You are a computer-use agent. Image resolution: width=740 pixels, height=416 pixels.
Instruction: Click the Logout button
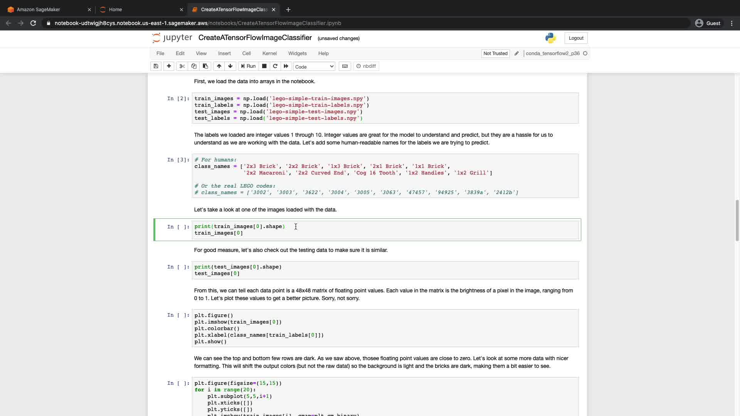576,38
